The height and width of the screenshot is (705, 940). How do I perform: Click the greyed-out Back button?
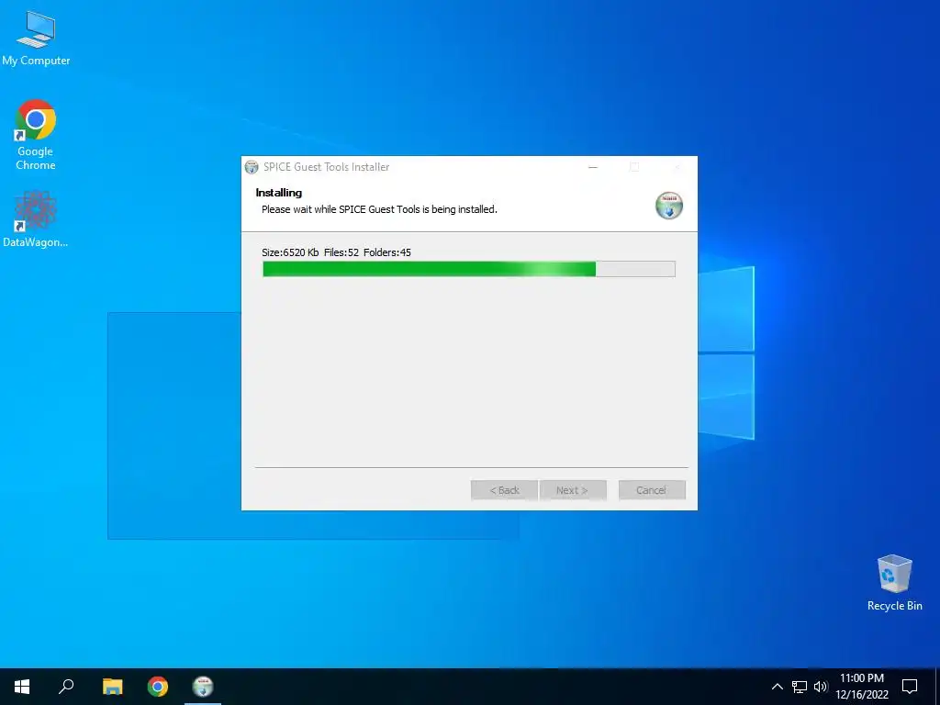click(504, 490)
